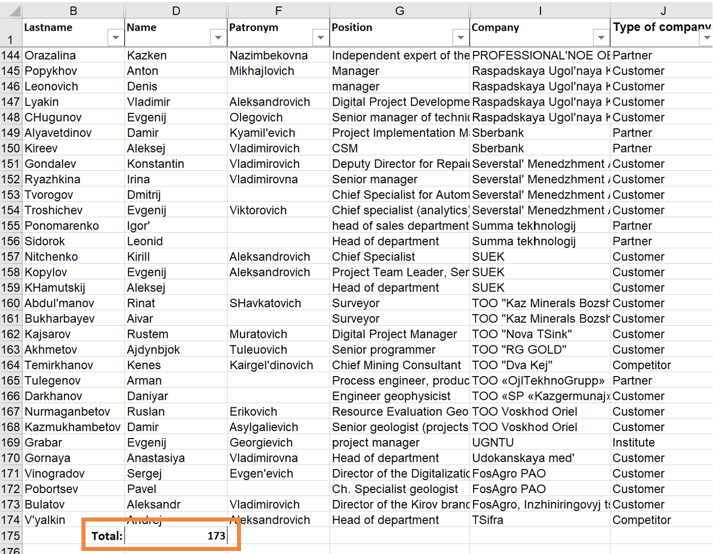The image size is (713, 554).
Task: Select row 175 by its row header
Action: click(11, 536)
